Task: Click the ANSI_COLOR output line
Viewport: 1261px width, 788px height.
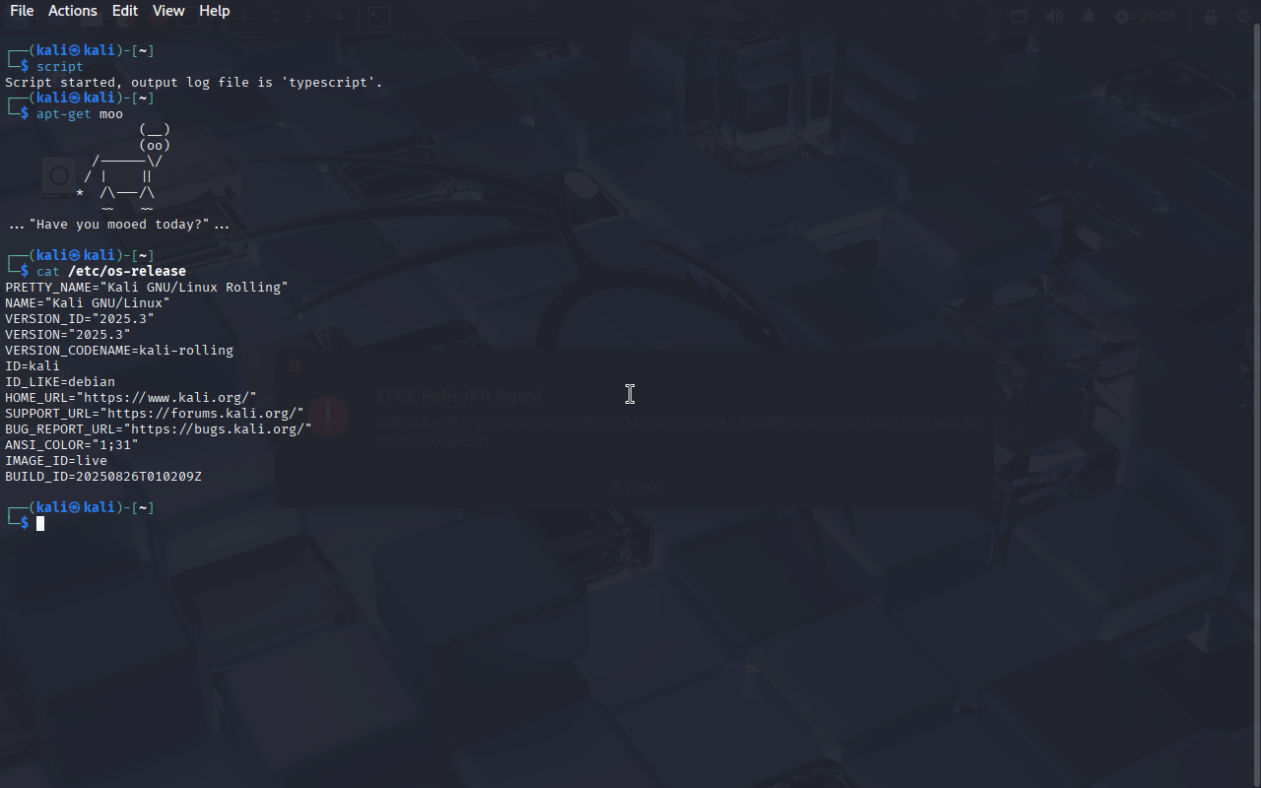Action: tap(72, 444)
